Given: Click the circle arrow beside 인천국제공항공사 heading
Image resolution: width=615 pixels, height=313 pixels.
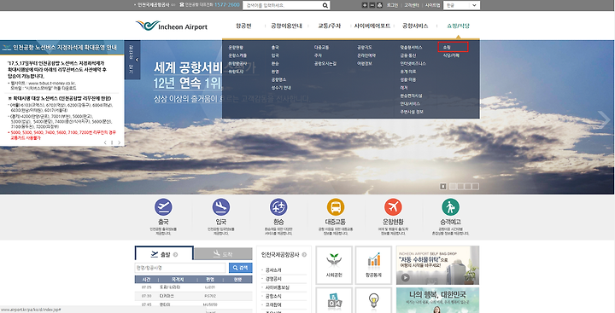Looking at the screenshot, I should (x=304, y=255).
